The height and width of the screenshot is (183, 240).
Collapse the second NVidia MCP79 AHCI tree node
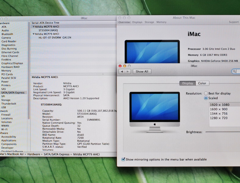34,34
